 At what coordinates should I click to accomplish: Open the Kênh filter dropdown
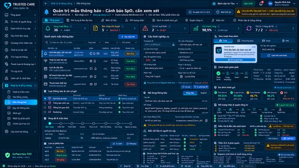(111, 42)
